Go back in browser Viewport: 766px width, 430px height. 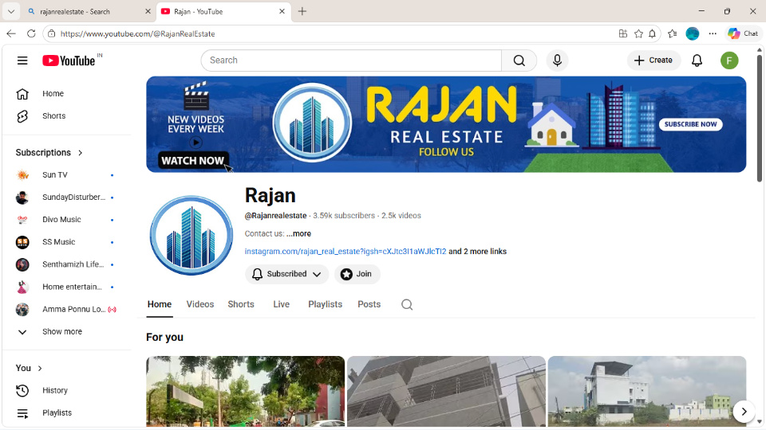pos(11,33)
